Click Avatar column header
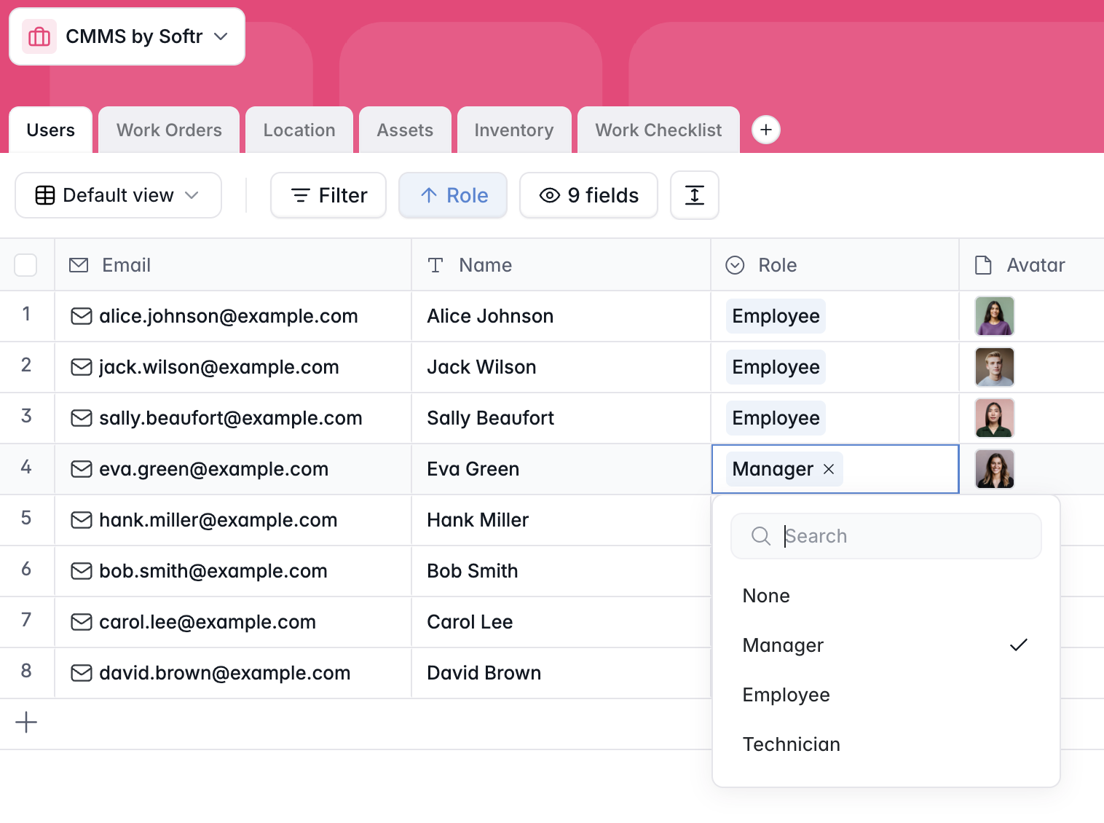Screen dimensions: 1104x823 click(x=1035, y=265)
